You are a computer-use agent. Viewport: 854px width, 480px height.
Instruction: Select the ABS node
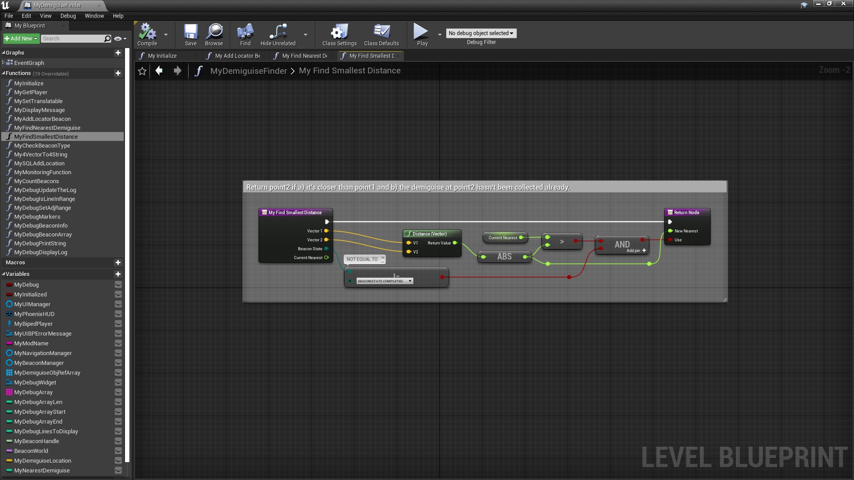click(x=504, y=257)
